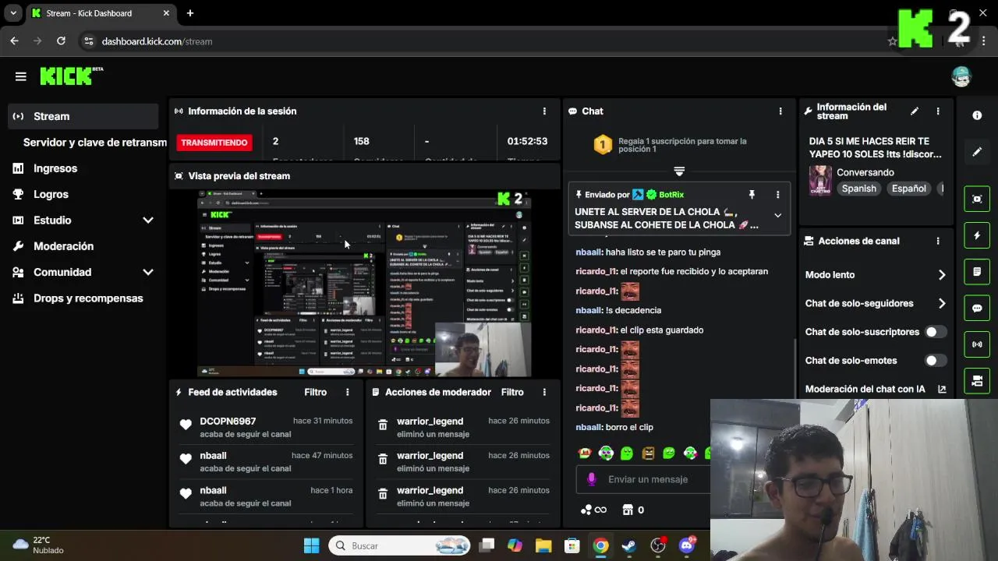Click the pencil button in the right sidebar

click(x=977, y=152)
